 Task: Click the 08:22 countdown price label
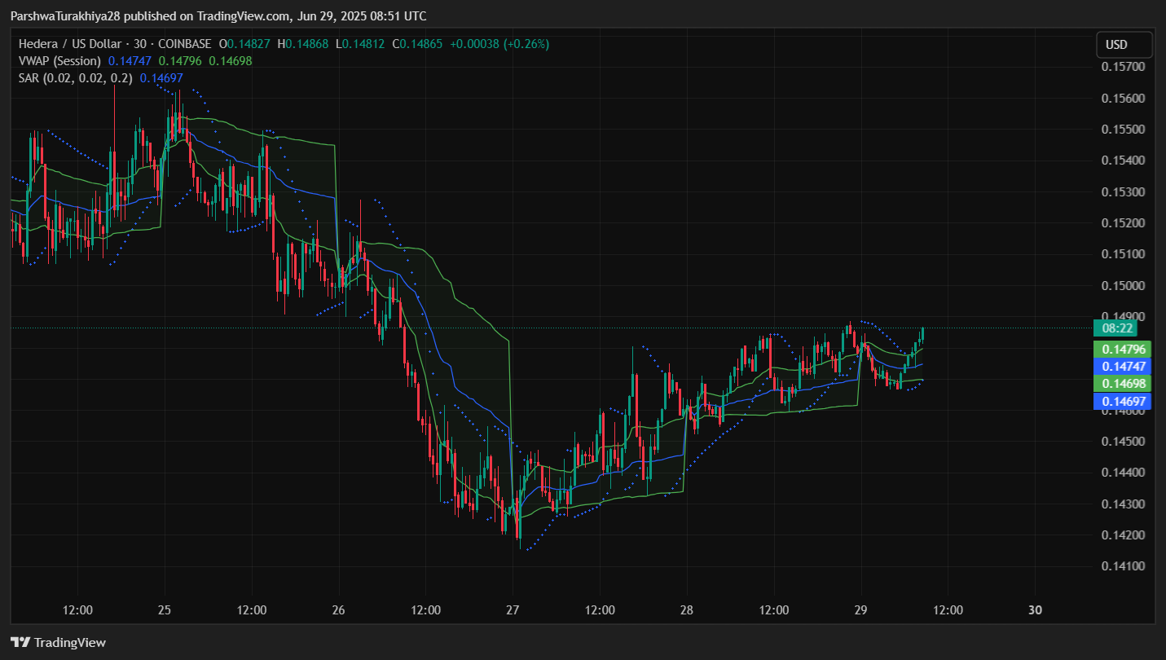point(1117,328)
